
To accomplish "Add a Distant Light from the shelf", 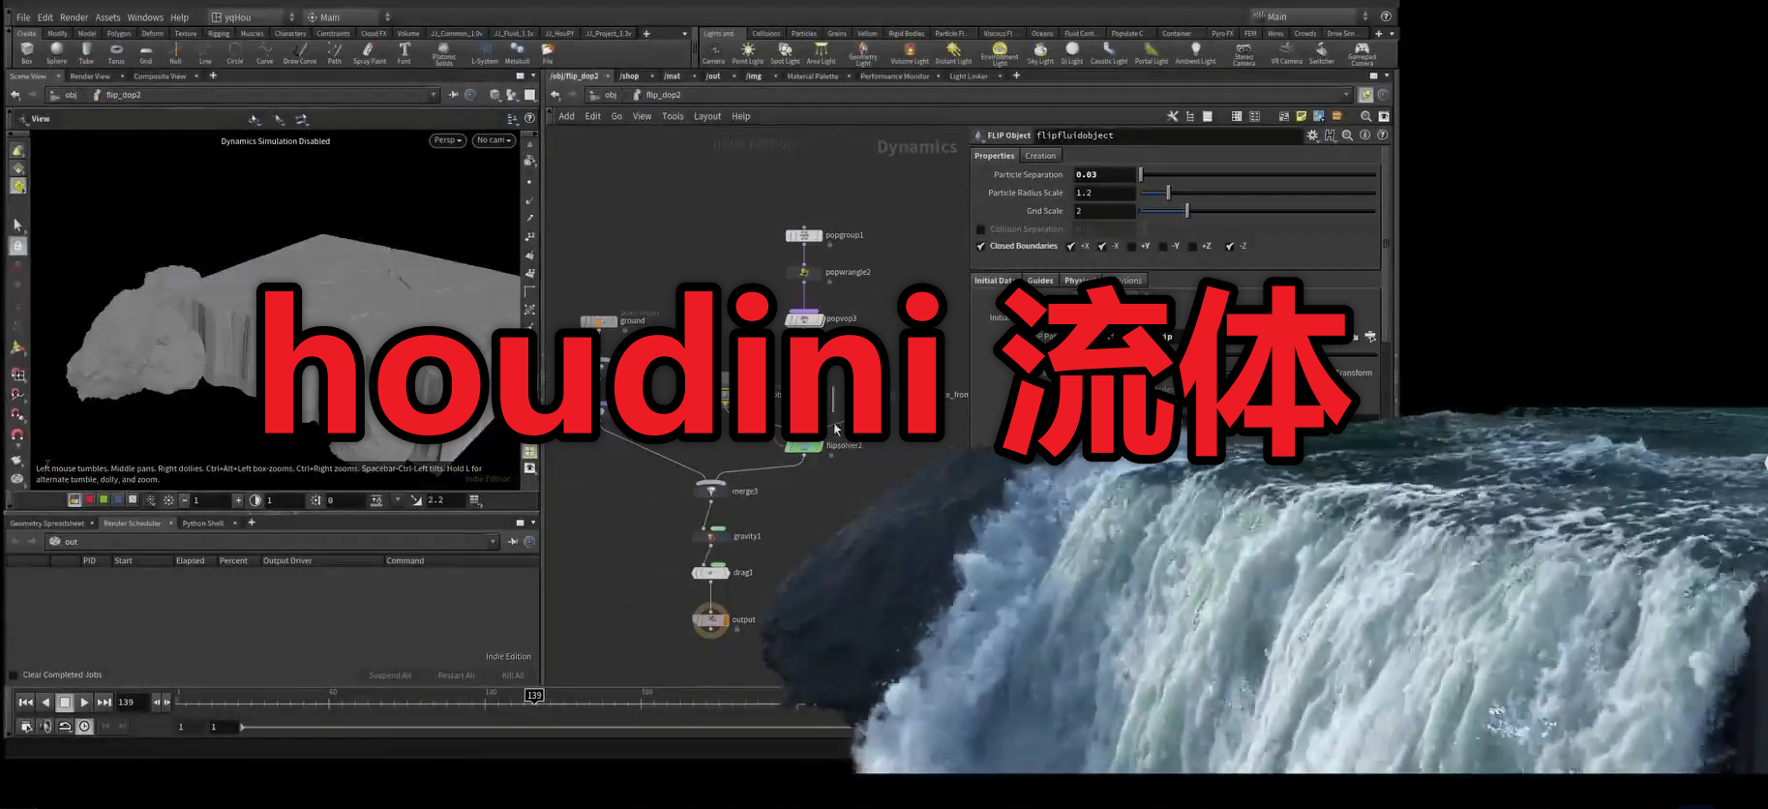I will (x=953, y=53).
